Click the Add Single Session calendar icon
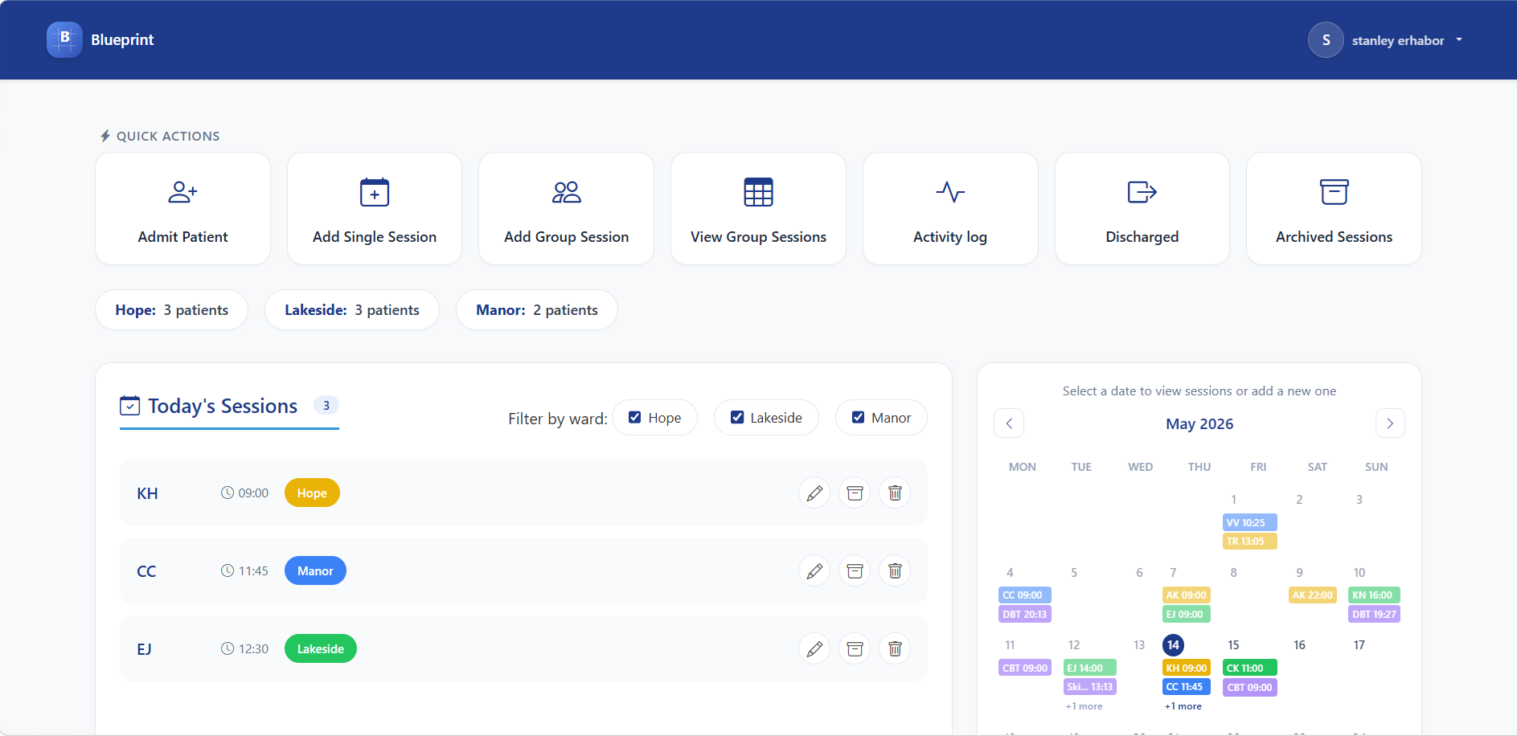Screen dimensions: 1517x736 [375, 192]
